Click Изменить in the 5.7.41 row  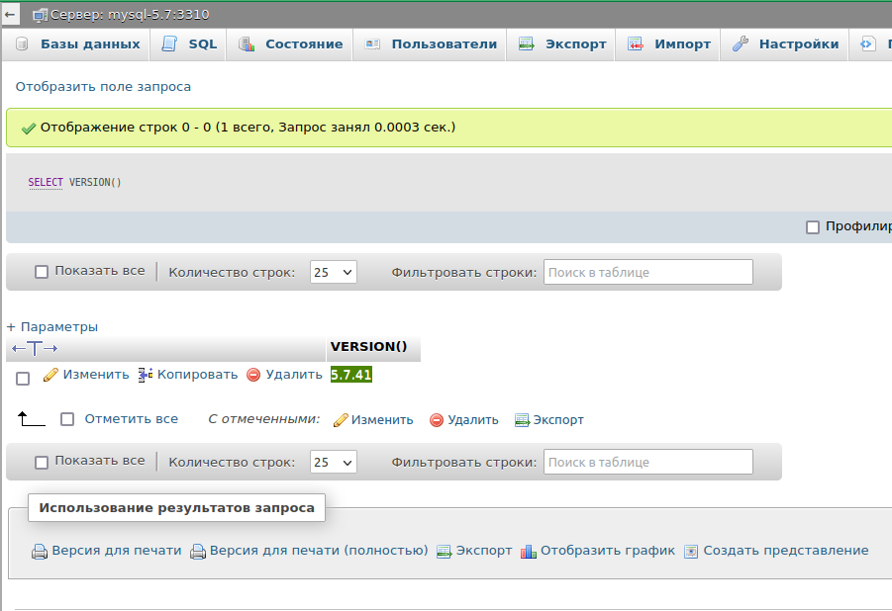pos(96,375)
